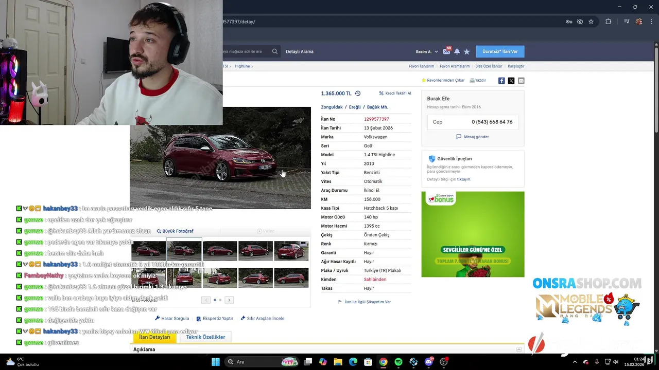The width and height of the screenshot is (659, 370).
Task: Open the weather widget showing 6°C
Action: click(22, 362)
